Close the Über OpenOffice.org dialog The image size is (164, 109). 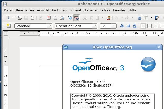click(x=159, y=47)
